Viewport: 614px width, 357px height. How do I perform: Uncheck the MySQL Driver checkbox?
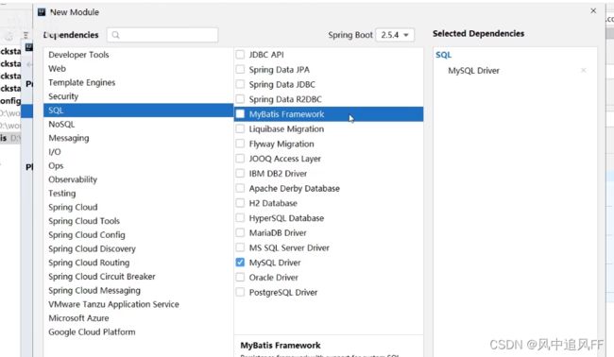coord(240,263)
